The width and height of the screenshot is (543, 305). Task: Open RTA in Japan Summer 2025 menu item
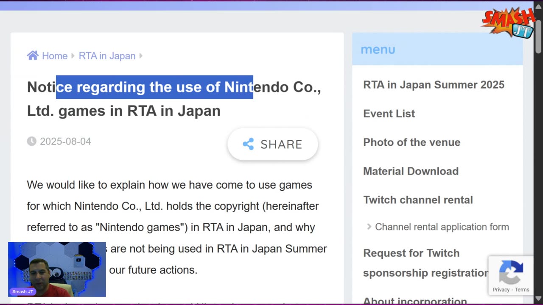(434, 85)
